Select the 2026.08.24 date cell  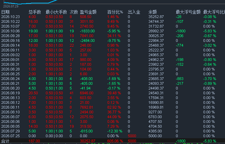pos(11,79)
